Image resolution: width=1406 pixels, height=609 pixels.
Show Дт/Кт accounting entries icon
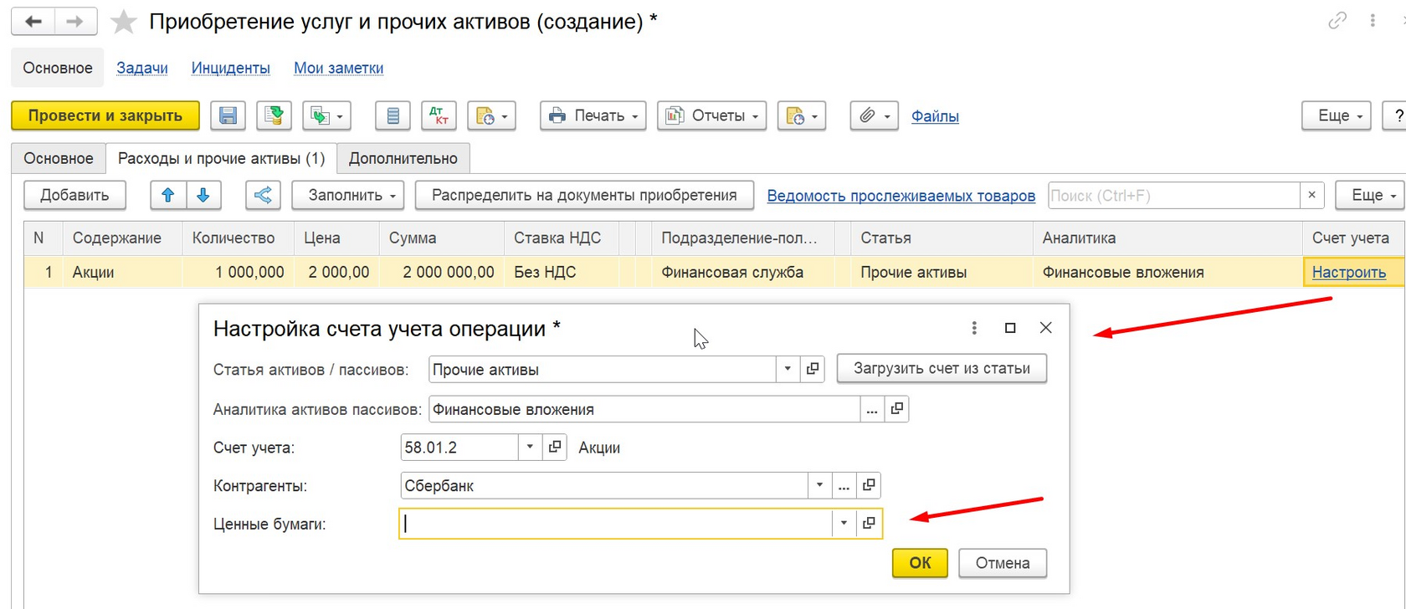coord(439,115)
